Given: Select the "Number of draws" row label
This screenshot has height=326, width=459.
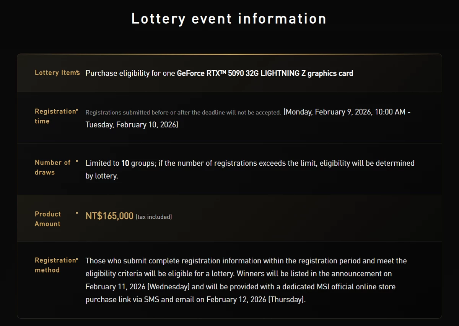Looking at the screenshot, I should (52, 167).
